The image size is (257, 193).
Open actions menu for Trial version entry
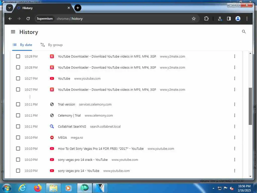pos(235,104)
